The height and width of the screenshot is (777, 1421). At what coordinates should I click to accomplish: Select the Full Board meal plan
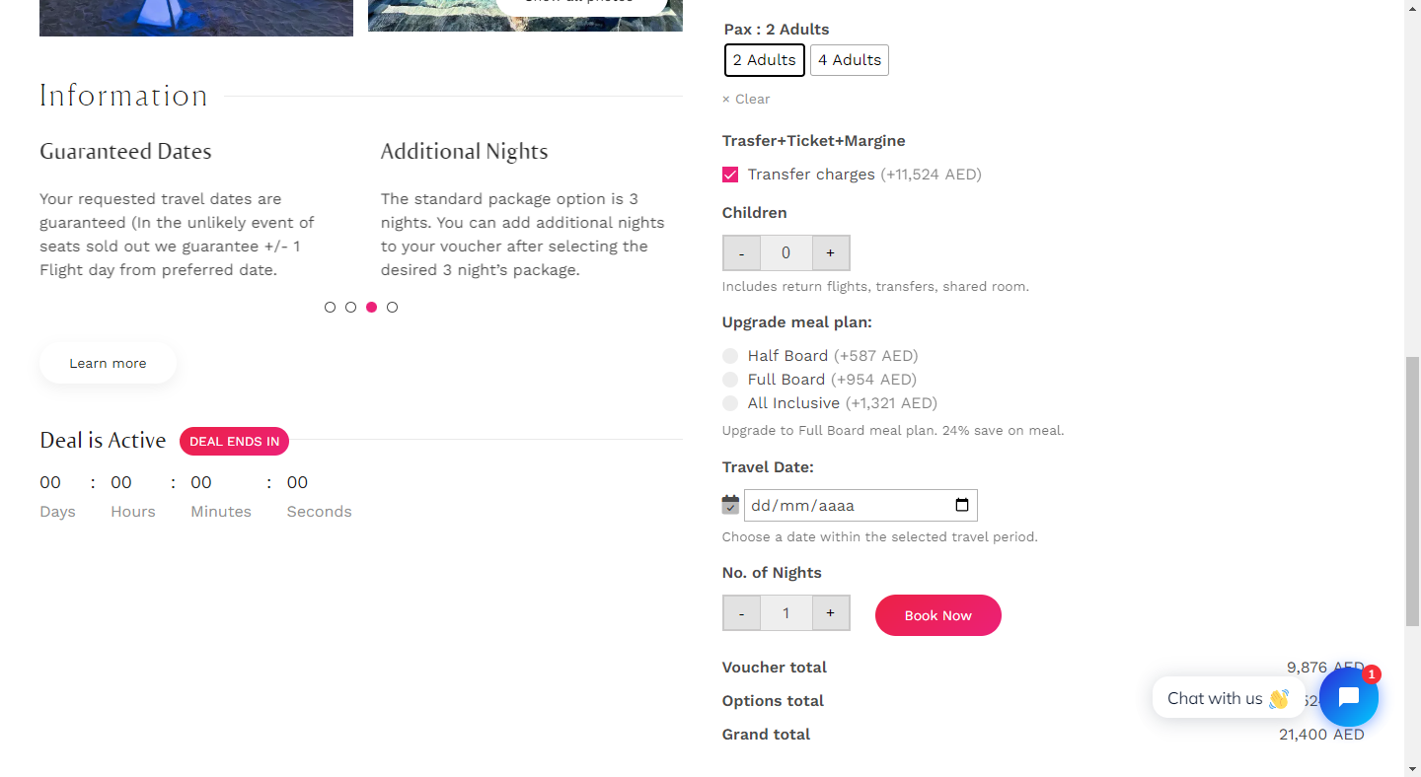click(730, 380)
